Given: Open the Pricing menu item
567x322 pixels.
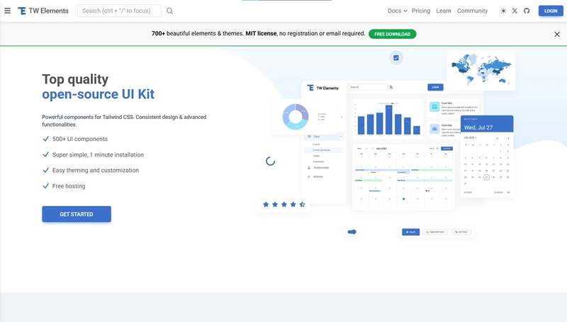Looking at the screenshot, I should click(421, 11).
